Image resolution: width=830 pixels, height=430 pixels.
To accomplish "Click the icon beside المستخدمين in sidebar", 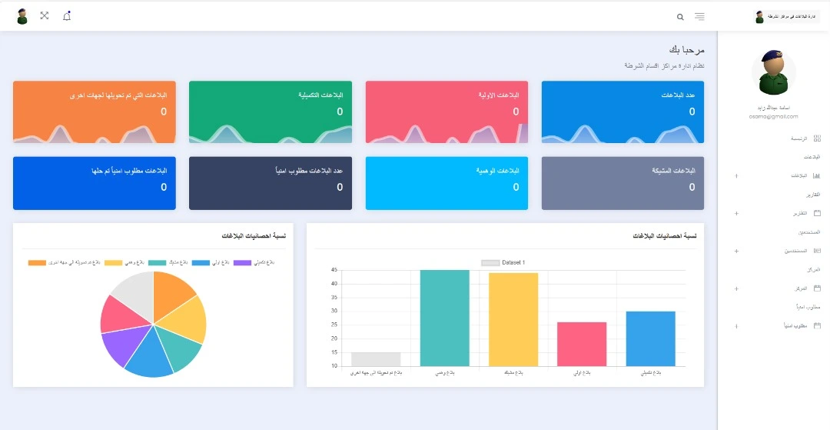I will [x=817, y=251].
